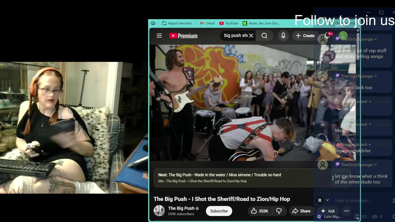Viewport: 395px width, 222px height.
Task: Click the chat message 'Teşeşeşeşekürler'
Action: click(x=353, y=151)
